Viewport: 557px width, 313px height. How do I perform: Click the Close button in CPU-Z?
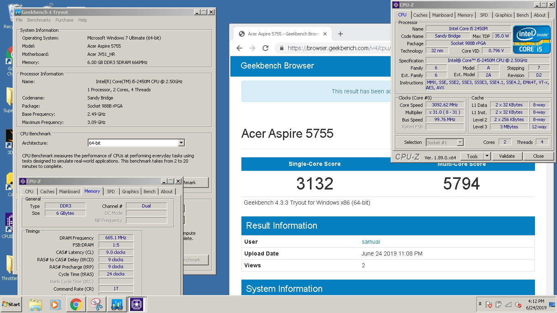(538, 156)
